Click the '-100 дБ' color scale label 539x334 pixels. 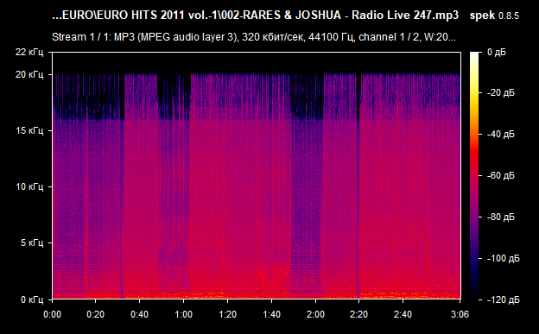[504, 258]
